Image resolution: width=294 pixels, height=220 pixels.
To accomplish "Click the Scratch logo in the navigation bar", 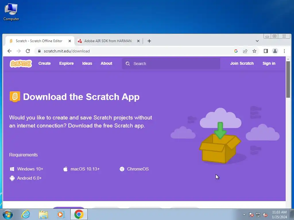I will [21, 64].
